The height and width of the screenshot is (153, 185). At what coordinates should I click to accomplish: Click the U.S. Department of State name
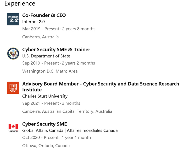coord(46,56)
